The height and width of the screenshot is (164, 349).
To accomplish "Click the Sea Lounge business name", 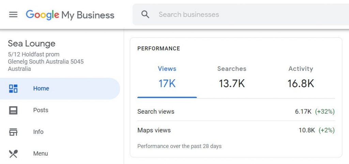I will pyautogui.click(x=32, y=44).
